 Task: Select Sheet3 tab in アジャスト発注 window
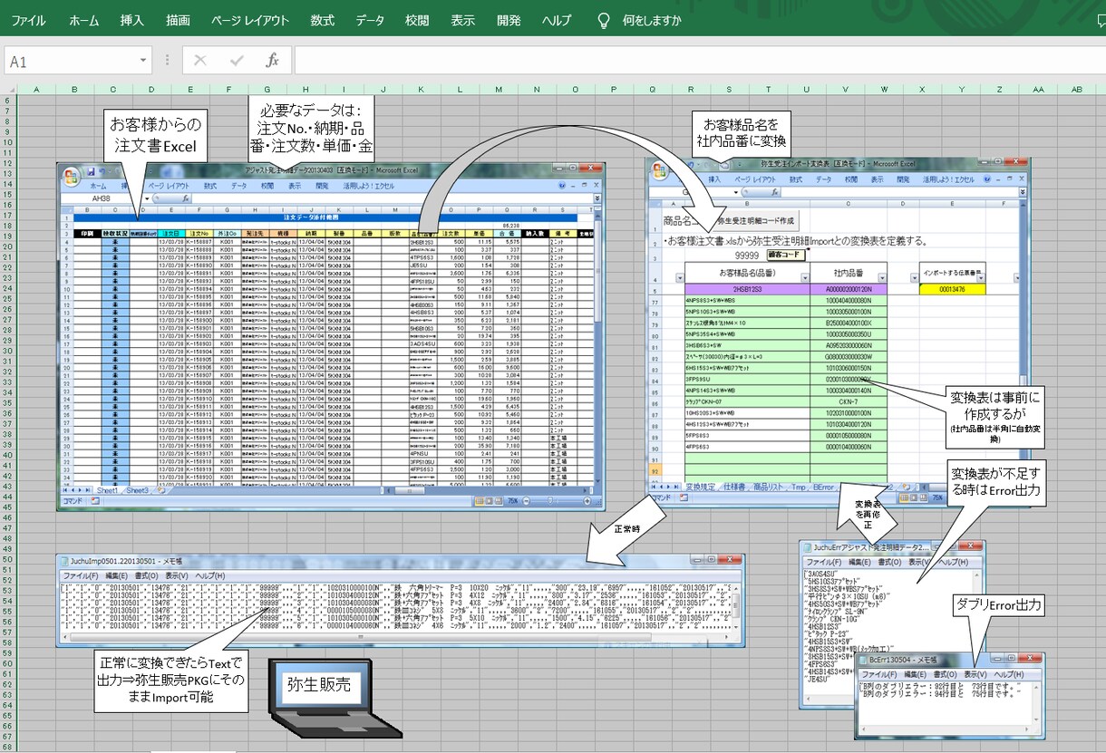tap(137, 490)
